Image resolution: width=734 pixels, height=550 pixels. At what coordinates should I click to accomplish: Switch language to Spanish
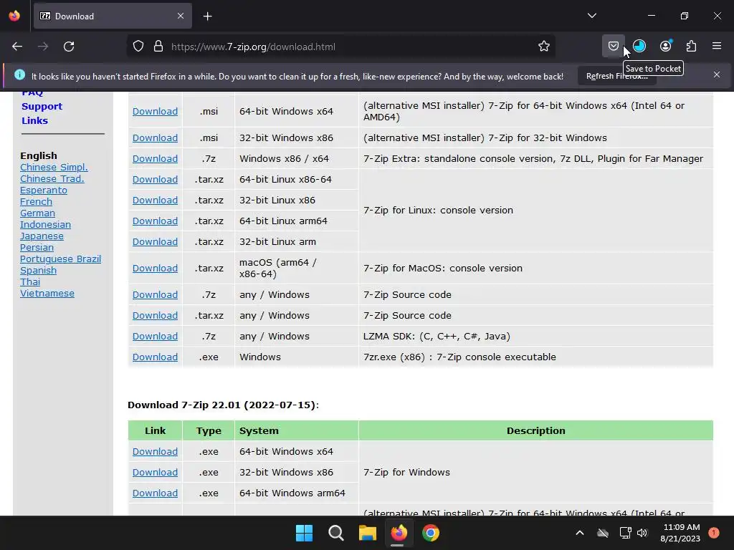[x=38, y=270]
